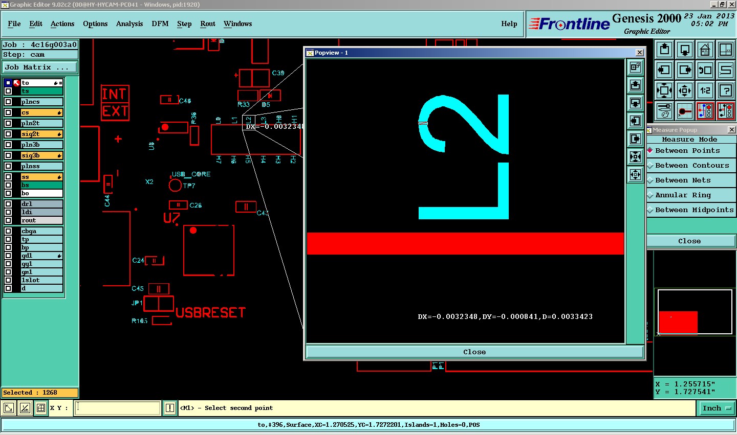
Task: Click Close button in Popview window
Action: (474, 352)
